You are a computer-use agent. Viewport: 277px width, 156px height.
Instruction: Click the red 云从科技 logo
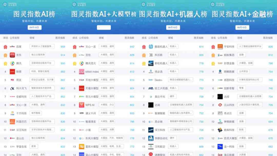[x=220, y=105]
